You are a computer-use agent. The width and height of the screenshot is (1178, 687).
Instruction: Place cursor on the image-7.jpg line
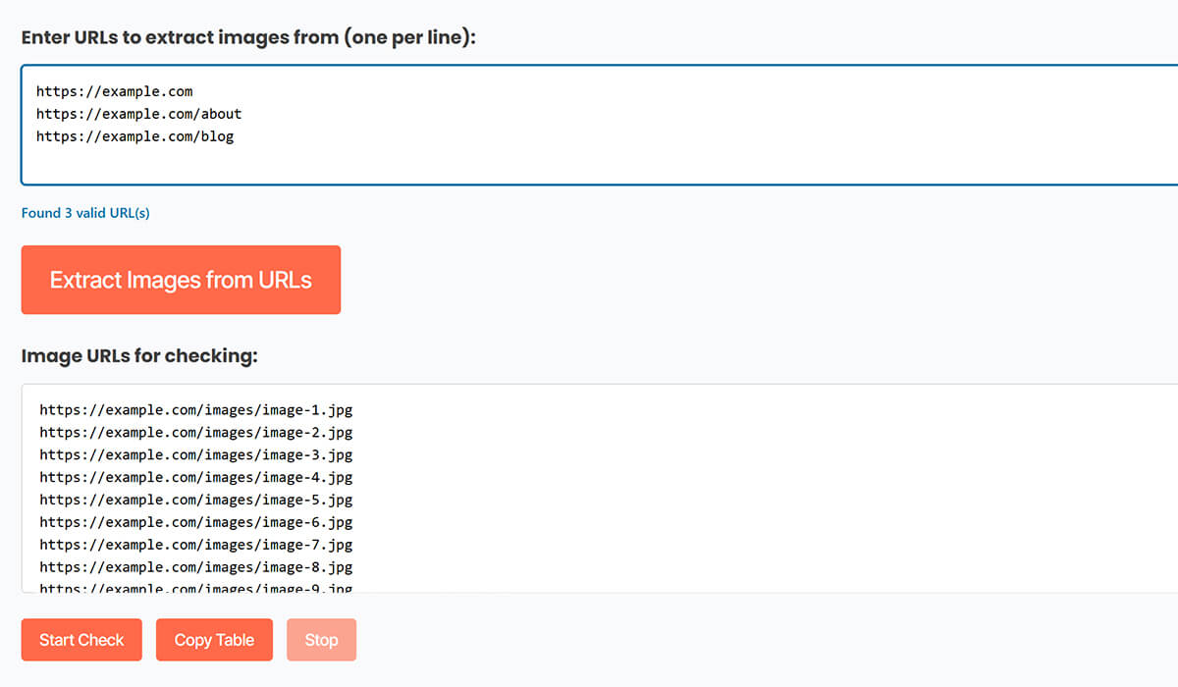coord(195,546)
